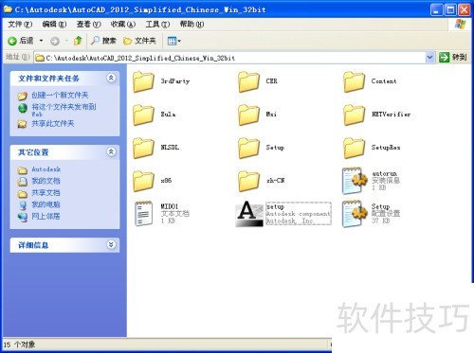The image size is (474, 353).
Task: Open the Back button history dropdown
Action: pos(41,41)
